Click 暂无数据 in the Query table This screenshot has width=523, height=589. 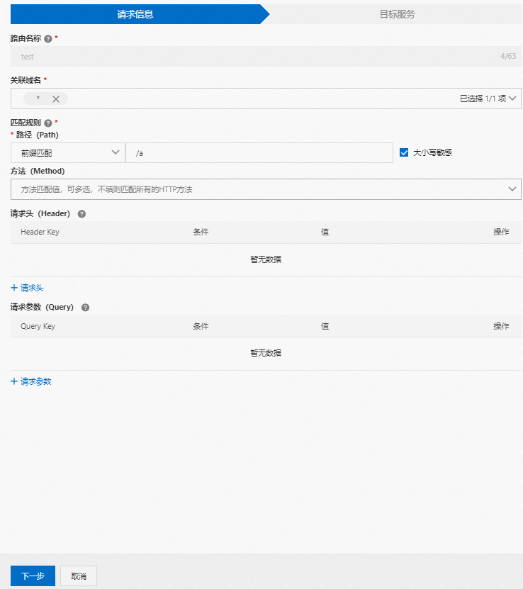click(x=266, y=353)
